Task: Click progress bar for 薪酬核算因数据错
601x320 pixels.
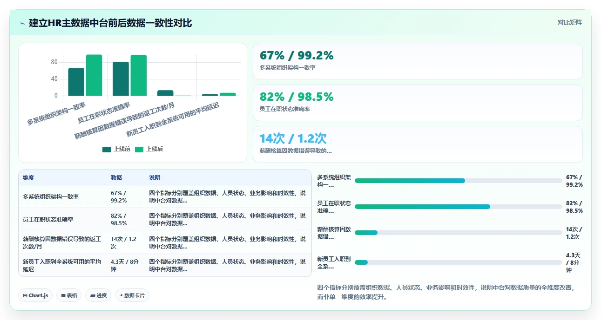Action: [x=459, y=233]
